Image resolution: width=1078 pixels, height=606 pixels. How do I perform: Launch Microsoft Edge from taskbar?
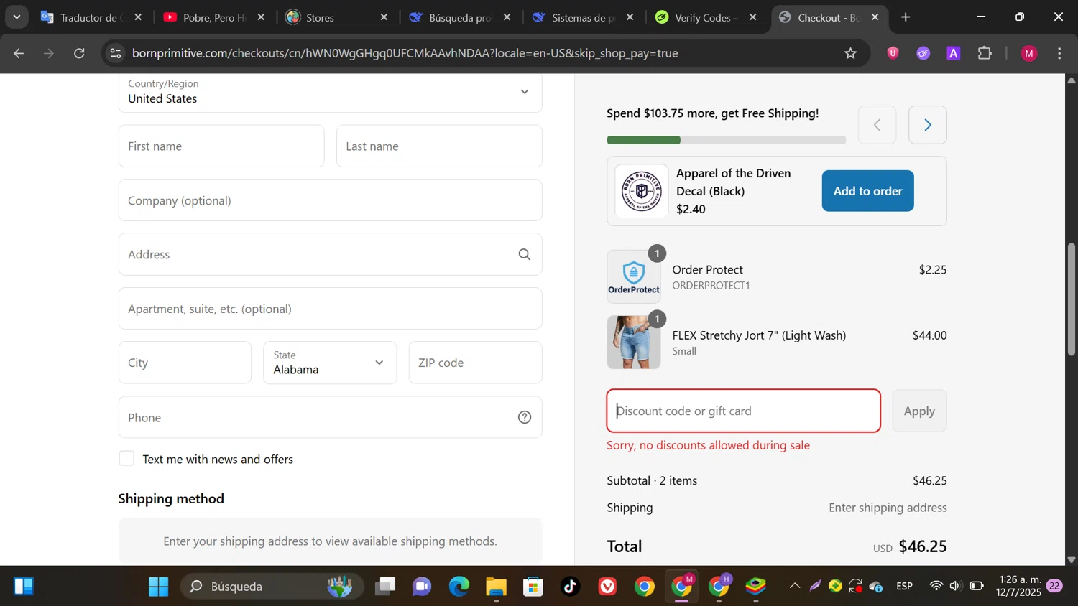(459, 587)
